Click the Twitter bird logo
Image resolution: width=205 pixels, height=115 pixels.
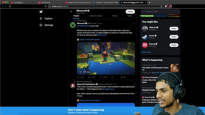pos(41,12)
